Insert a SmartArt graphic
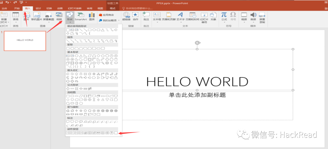328x149 pixels. pos(81,16)
